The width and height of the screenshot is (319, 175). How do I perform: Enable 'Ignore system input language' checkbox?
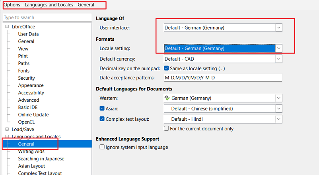click(102, 147)
